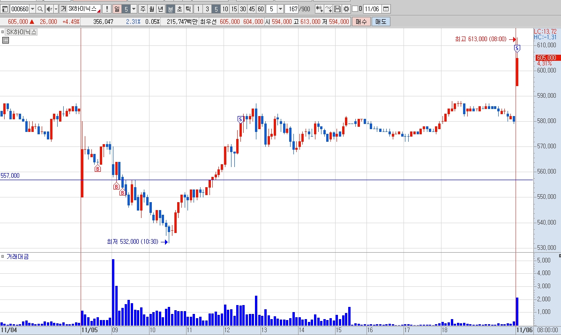Select 15 minute interval
Screen dimensions: 561x335
[234, 9]
